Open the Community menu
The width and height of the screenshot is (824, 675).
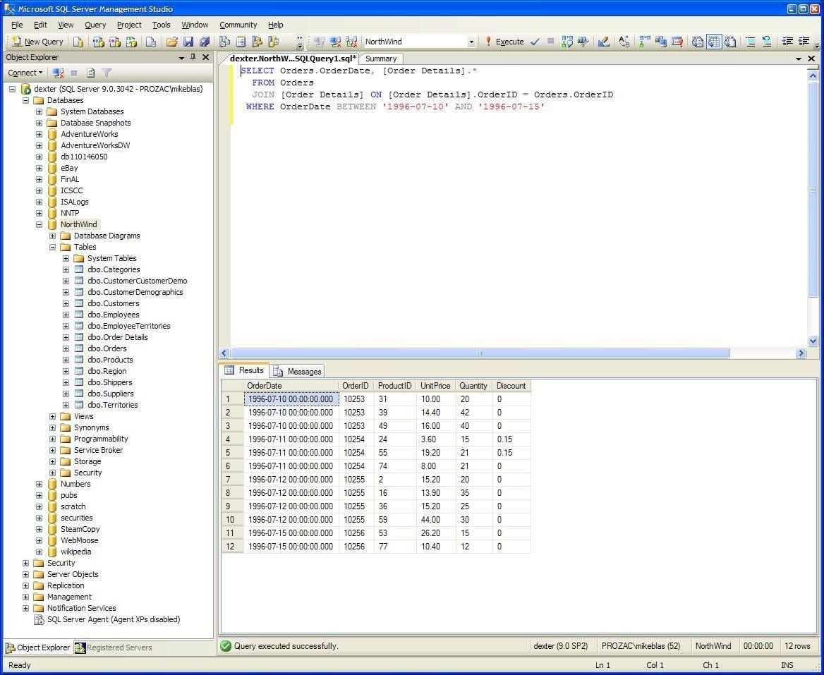pos(238,25)
